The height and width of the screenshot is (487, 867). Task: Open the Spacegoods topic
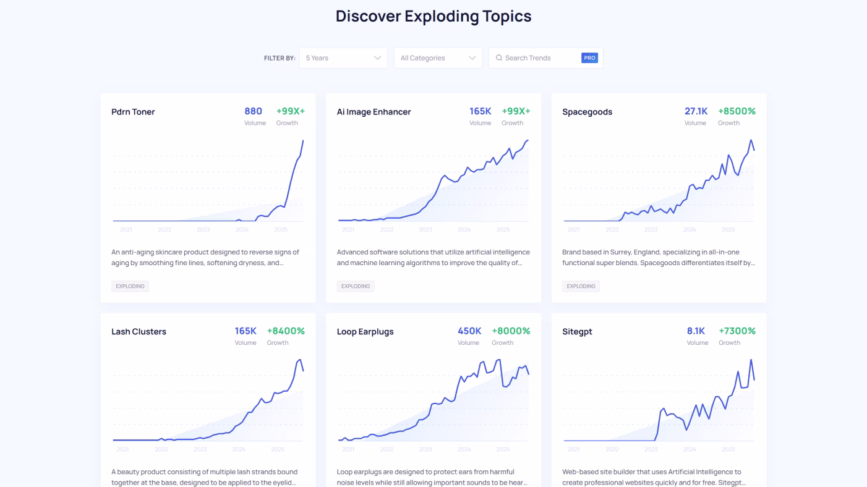point(587,112)
